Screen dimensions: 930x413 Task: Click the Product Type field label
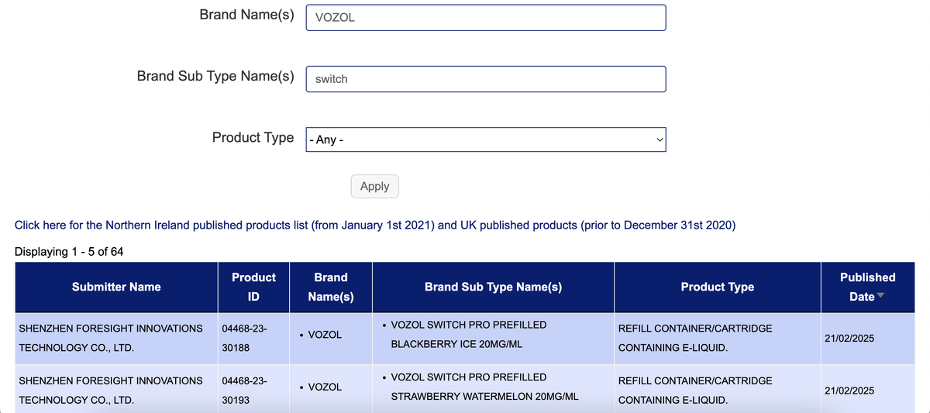click(253, 137)
